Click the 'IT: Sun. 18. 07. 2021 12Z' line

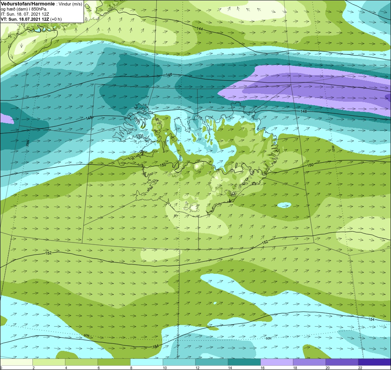(25, 14)
